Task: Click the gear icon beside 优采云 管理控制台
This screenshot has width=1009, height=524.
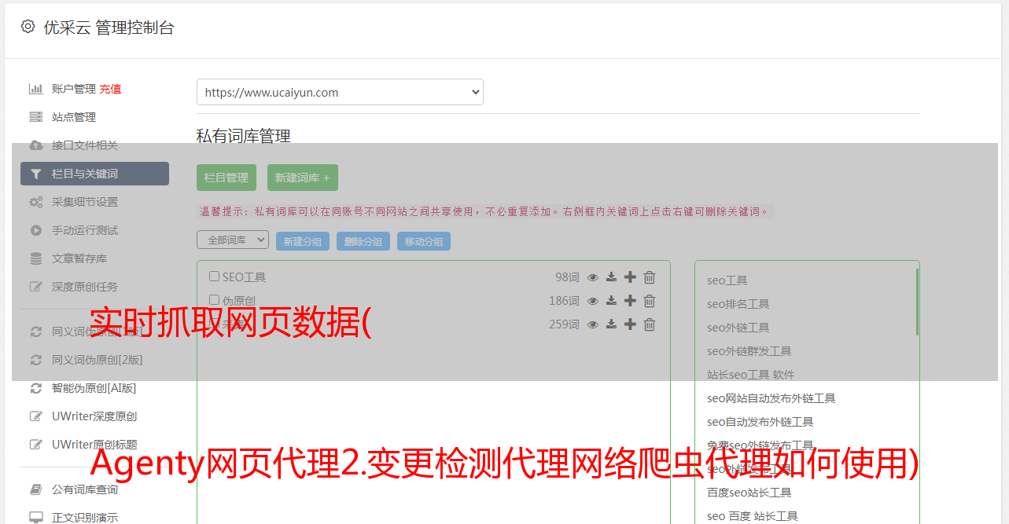Action: coord(28,27)
